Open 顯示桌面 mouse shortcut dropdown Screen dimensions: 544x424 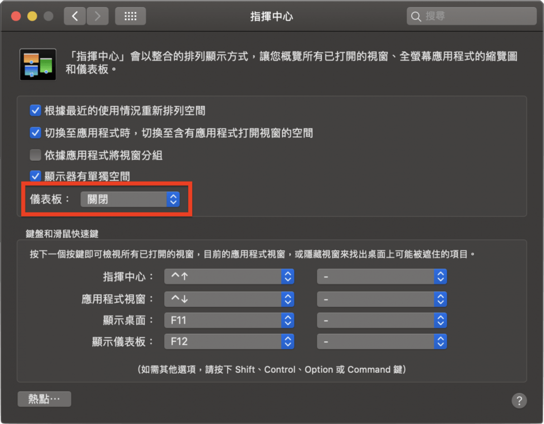pyautogui.click(x=382, y=320)
